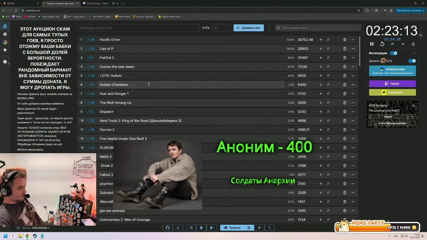This screenshot has width=427, height=240.
Task: Click the browser address bar
Action: pos(190,10)
